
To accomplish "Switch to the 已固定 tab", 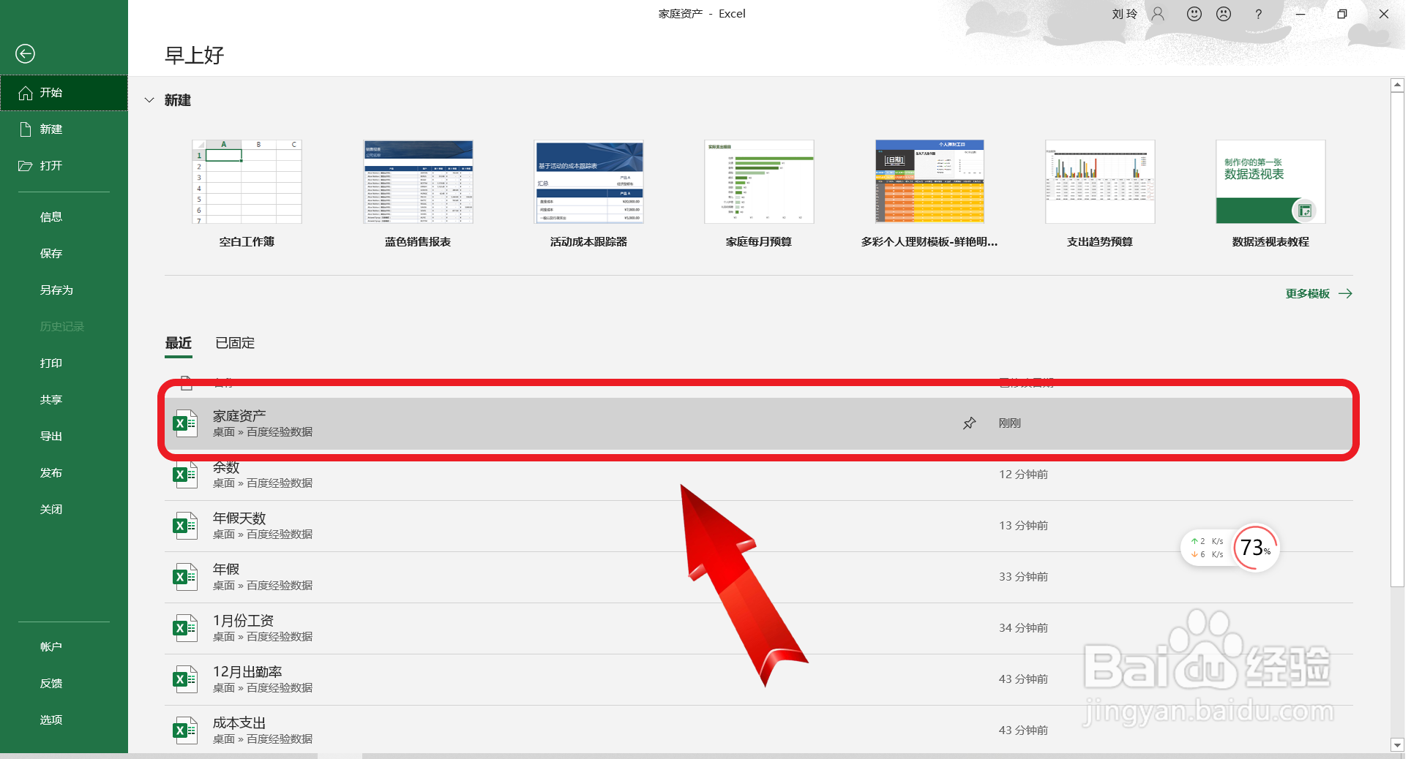I will click(235, 343).
